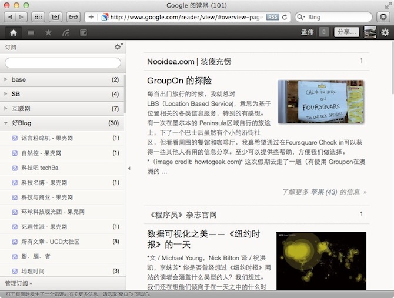Image resolution: width=394 pixels, height=298 pixels.
Task: View the Foursquare check-in photo
Action: coord(321,102)
